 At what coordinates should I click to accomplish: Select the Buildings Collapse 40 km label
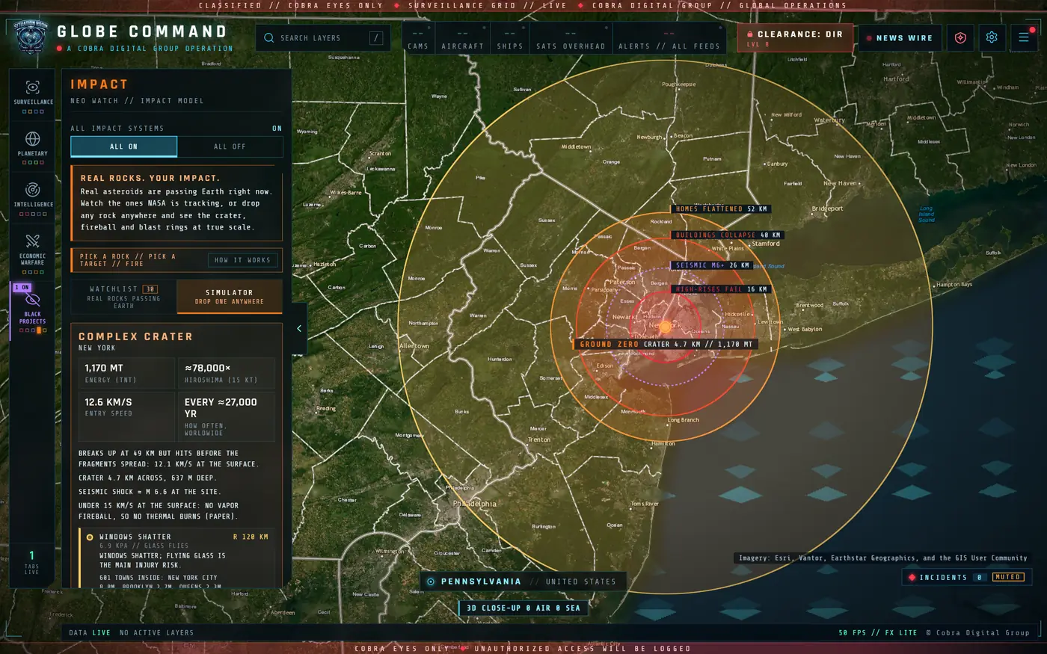728,235
